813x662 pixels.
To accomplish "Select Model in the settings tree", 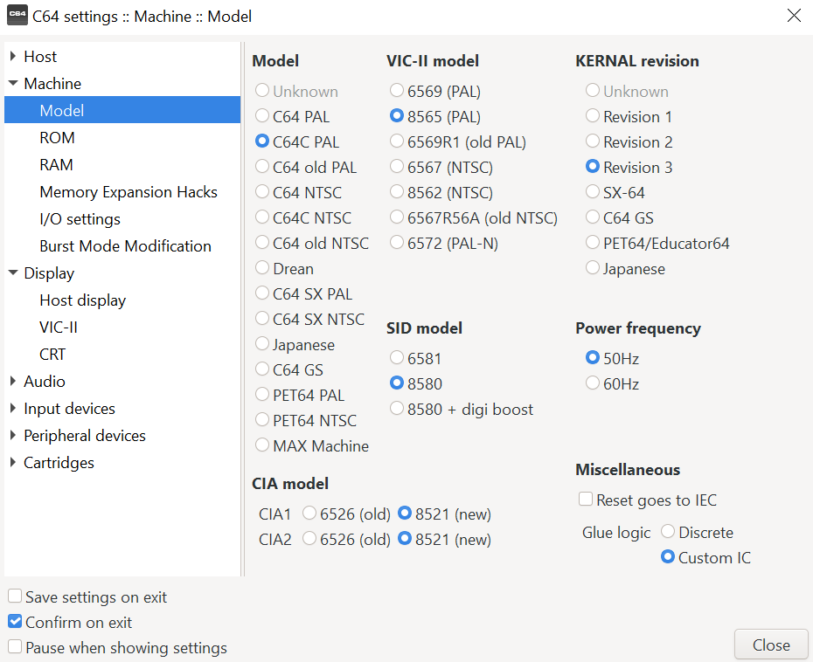I will point(122,110).
